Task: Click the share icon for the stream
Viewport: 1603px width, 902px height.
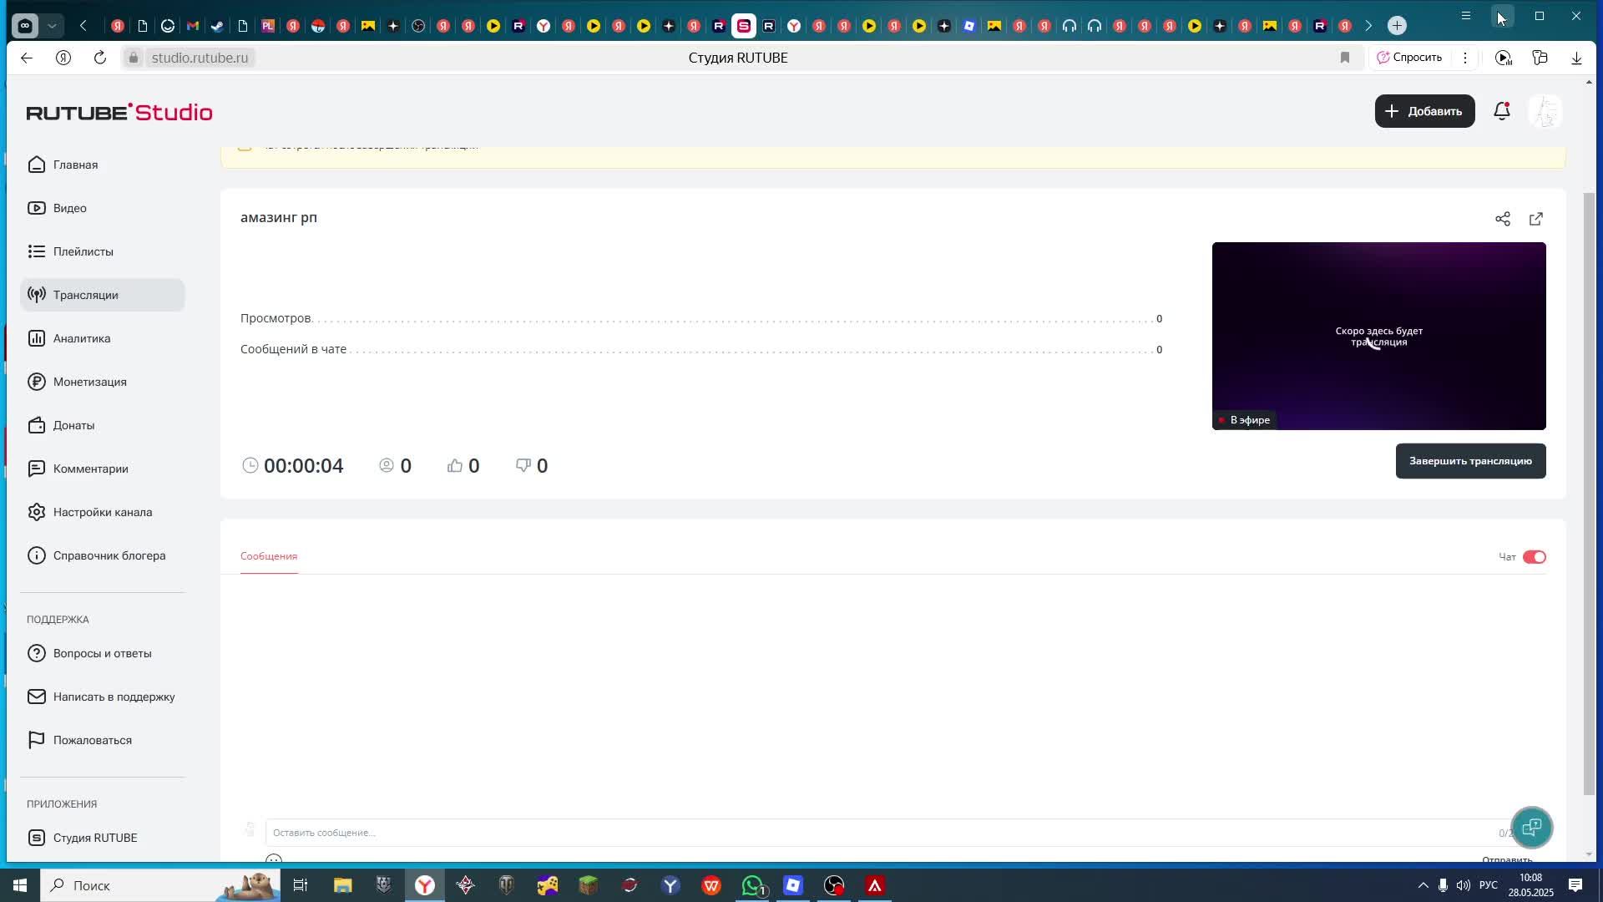Action: click(1503, 219)
